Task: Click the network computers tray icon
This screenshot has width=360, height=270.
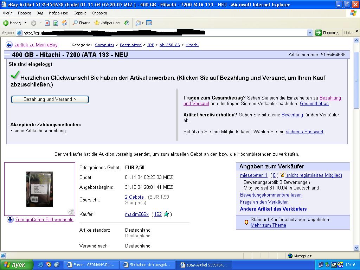Action: coord(321,265)
